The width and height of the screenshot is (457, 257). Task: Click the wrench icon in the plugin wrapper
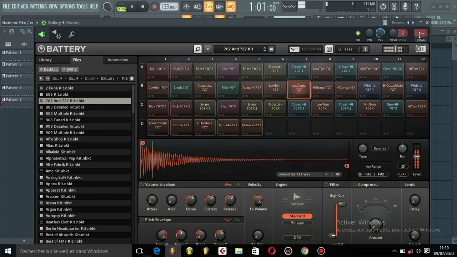71,34
